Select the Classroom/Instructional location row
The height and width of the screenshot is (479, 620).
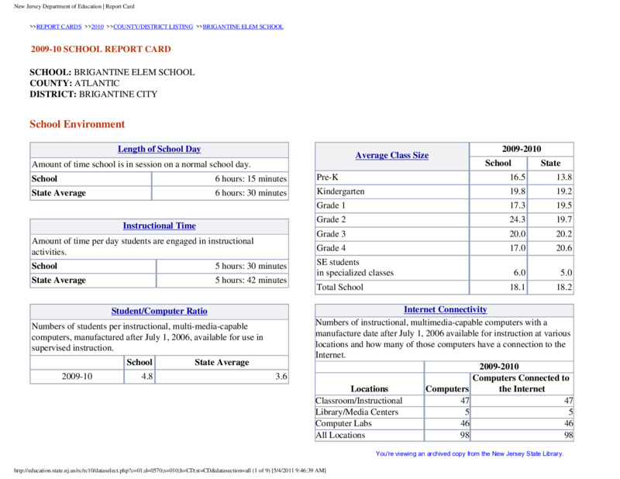coord(444,401)
